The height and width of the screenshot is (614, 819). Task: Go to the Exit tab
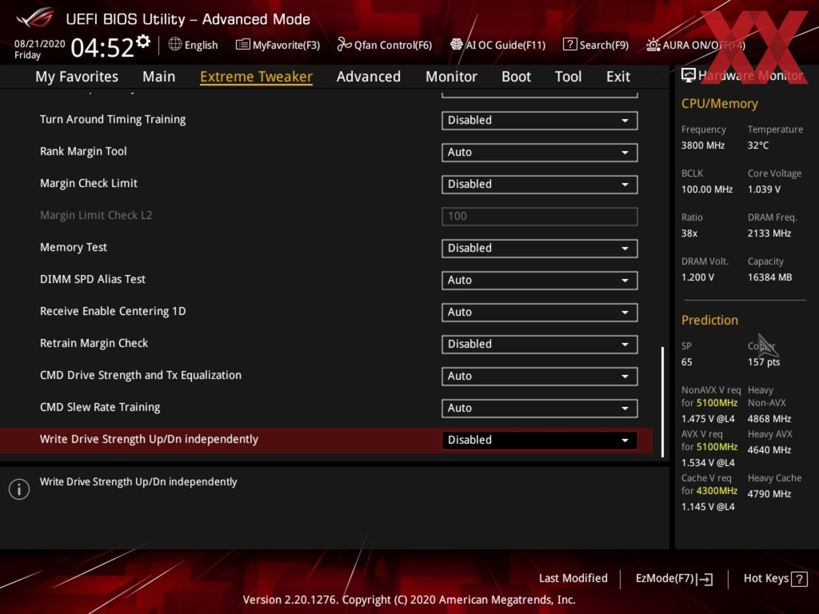pyautogui.click(x=618, y=76)
